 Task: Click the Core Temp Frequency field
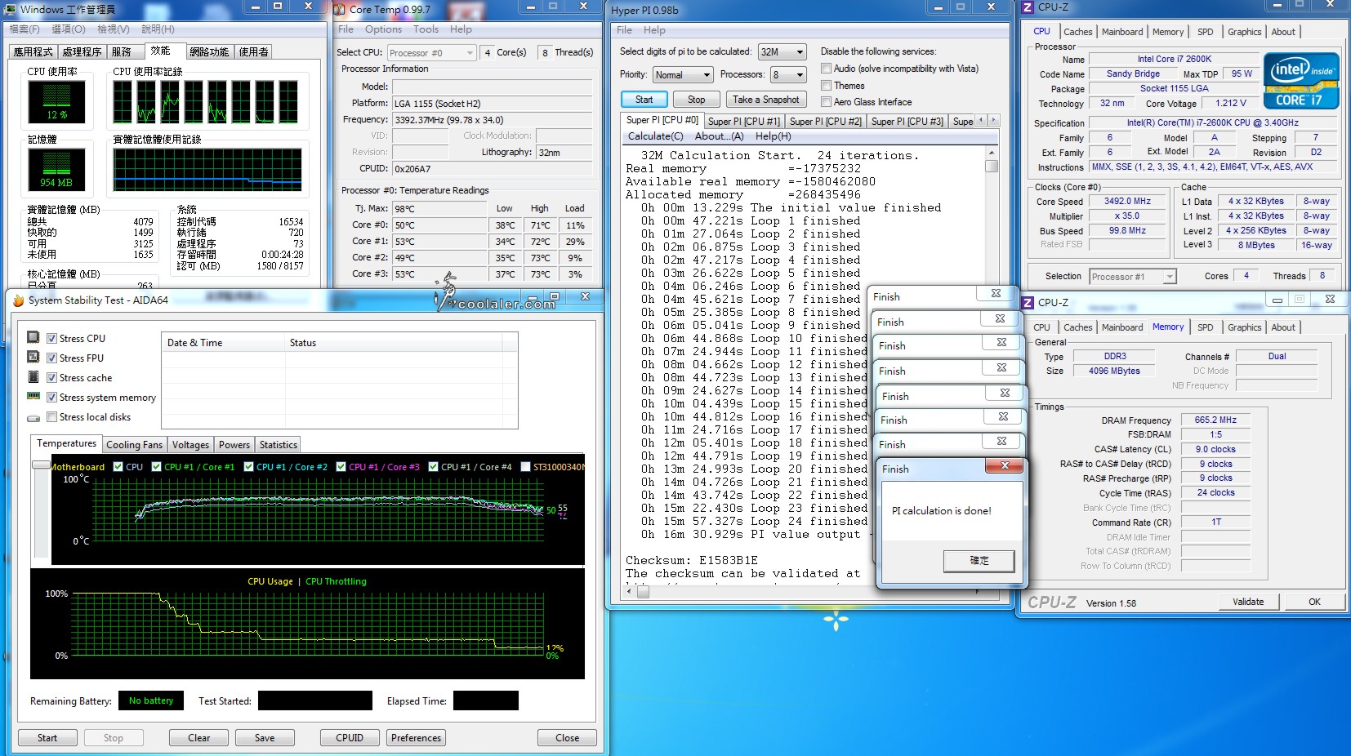492,120
